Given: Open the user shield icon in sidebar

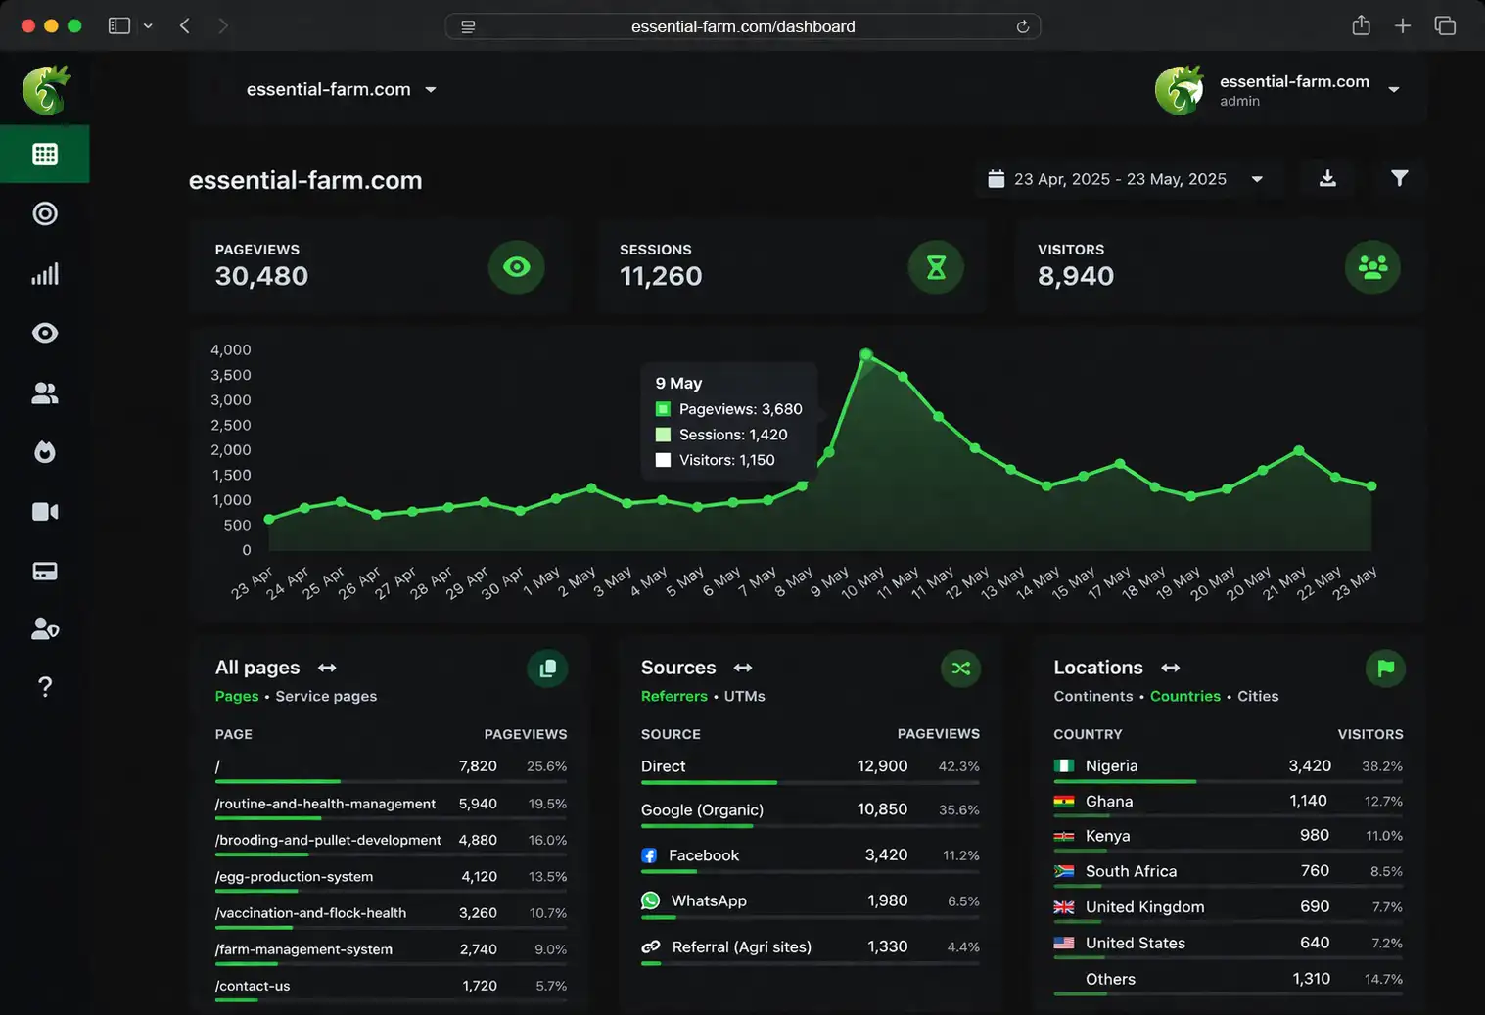Looking at the screenshot, I should [x=45, y=628].
